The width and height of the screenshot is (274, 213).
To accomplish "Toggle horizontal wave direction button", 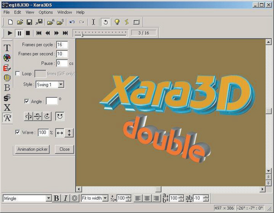I will 60,133.
